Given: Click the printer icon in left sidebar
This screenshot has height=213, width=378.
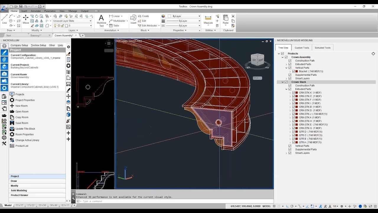Looking at the screenshot, I should point(4,138).
